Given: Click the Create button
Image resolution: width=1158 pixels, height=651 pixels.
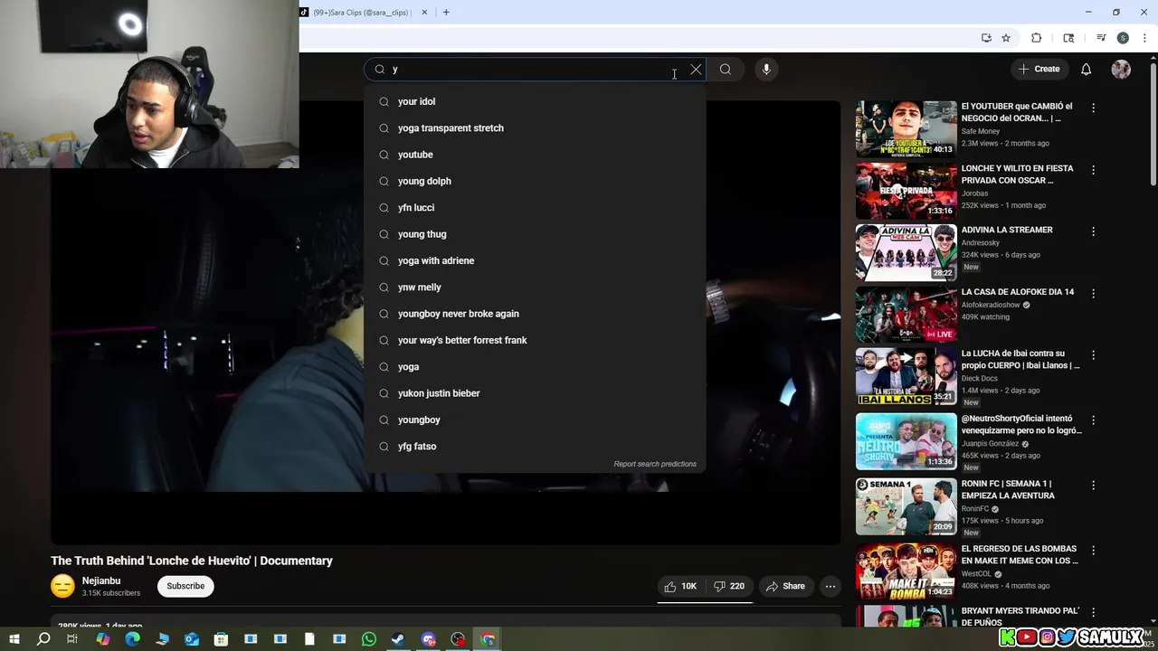Looking at the screenshot, I should coord(1039,70).
